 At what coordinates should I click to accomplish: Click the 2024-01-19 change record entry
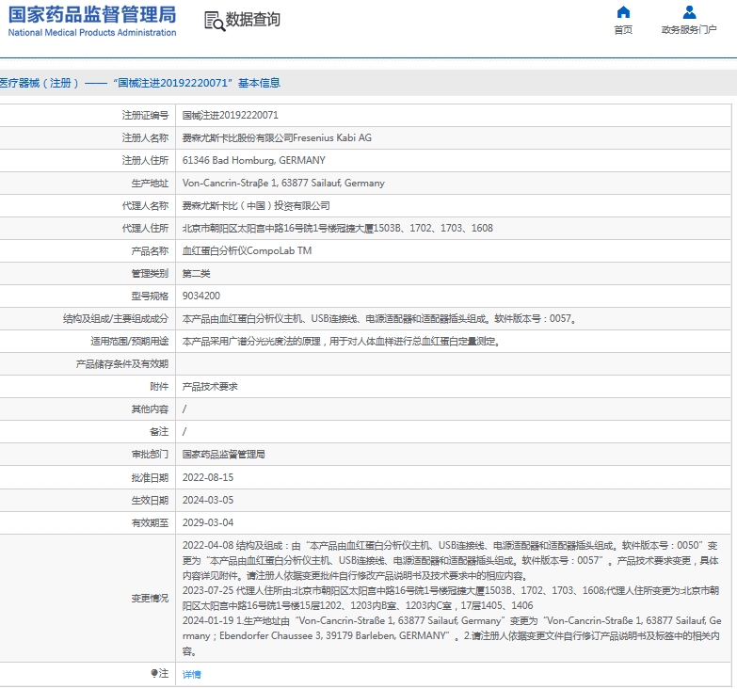[452, 636]
